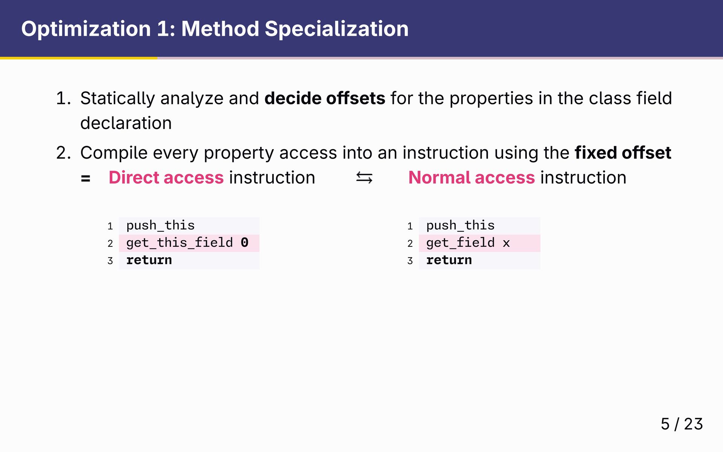Click push_this in the left code block

[160, 225]
